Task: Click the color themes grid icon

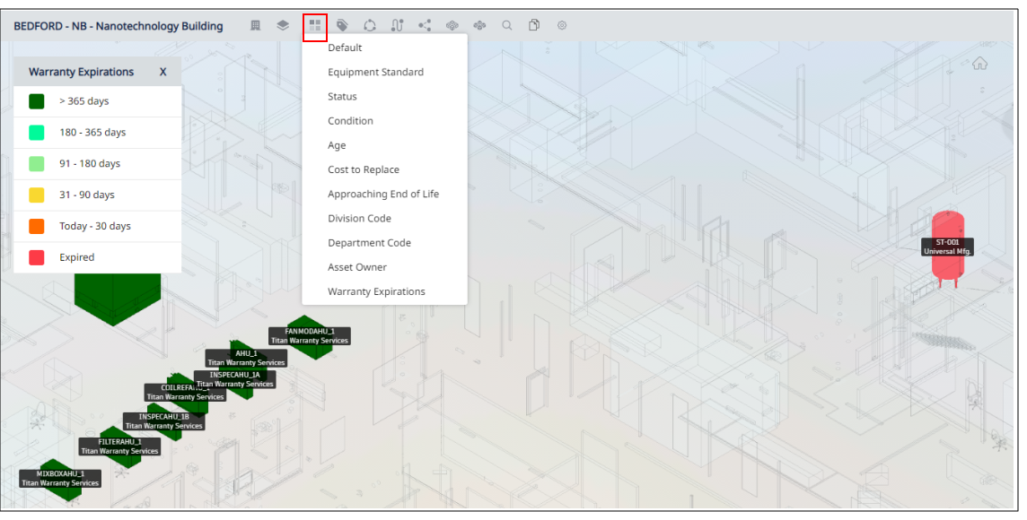Action: click(315, 25)
